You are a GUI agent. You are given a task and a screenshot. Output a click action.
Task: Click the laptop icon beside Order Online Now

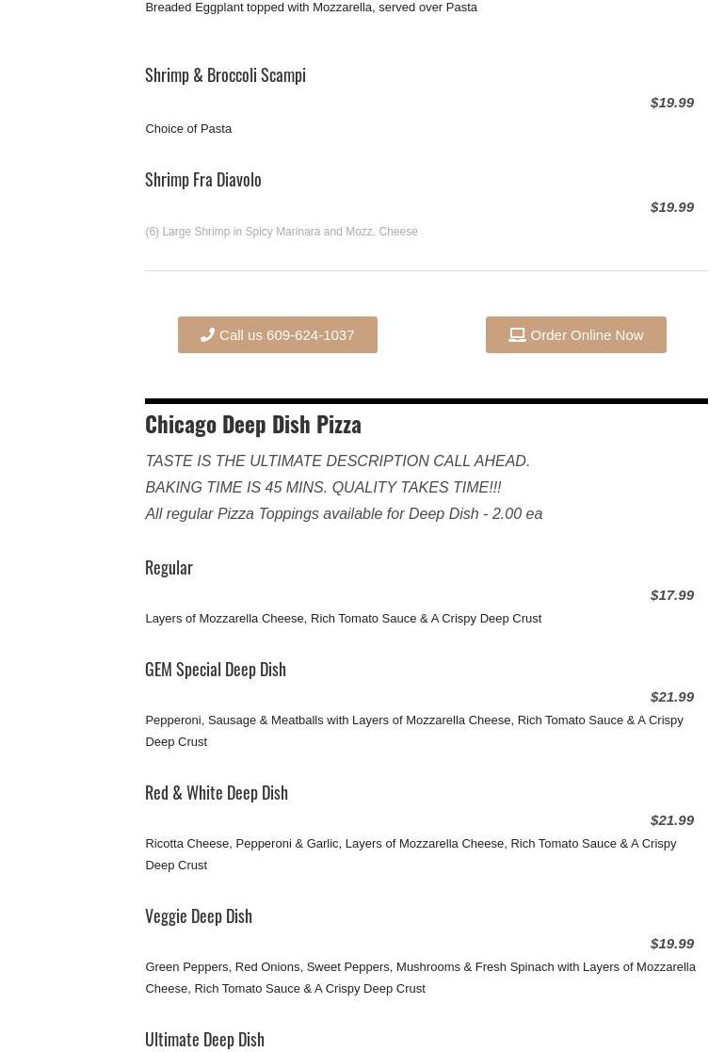point(517,334)
